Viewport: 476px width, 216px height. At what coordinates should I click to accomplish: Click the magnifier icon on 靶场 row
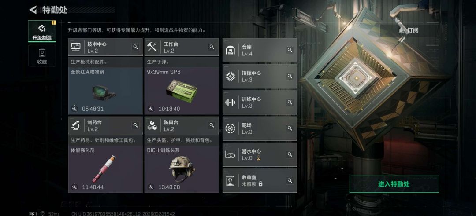pyautogui.click(x=290, y=128)
